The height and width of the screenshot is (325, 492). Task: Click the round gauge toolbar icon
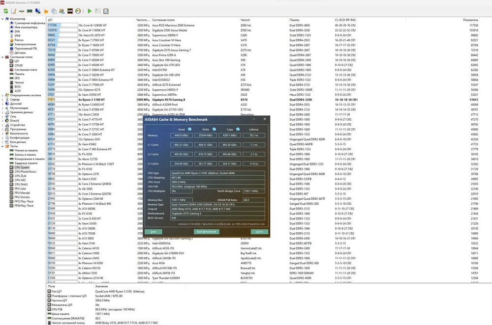[x=78, y=11]
